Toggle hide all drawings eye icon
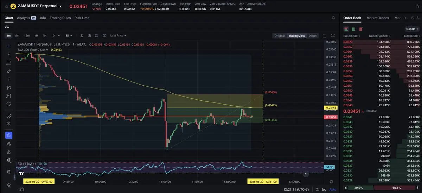The width and height of the screenshot is (422, 193). coord(9,160)
